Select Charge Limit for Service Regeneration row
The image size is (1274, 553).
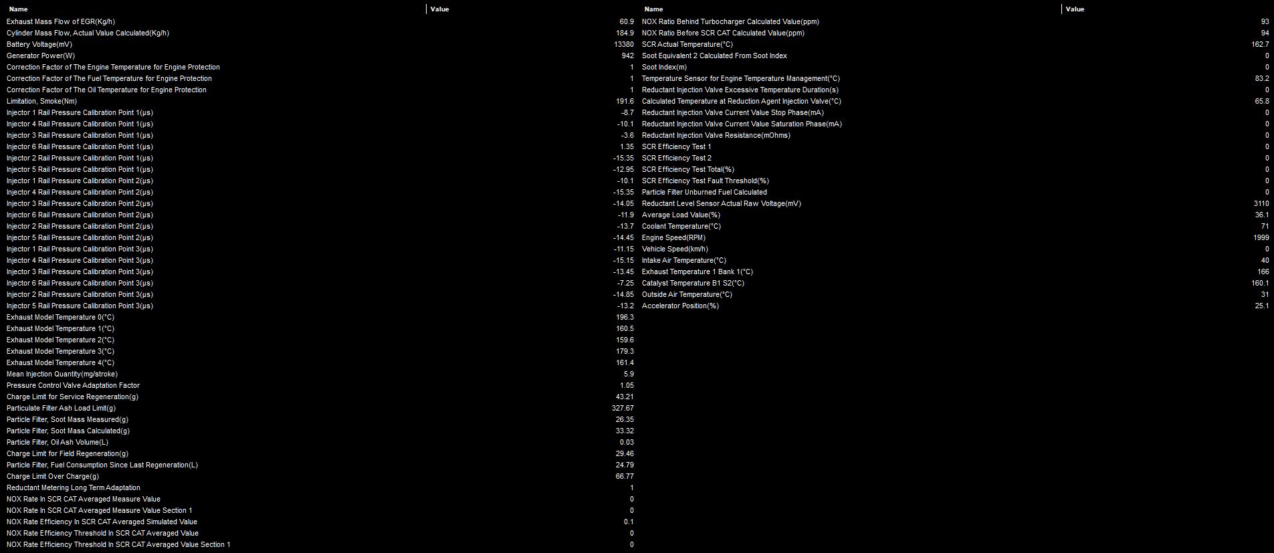(x=320, y=397)
